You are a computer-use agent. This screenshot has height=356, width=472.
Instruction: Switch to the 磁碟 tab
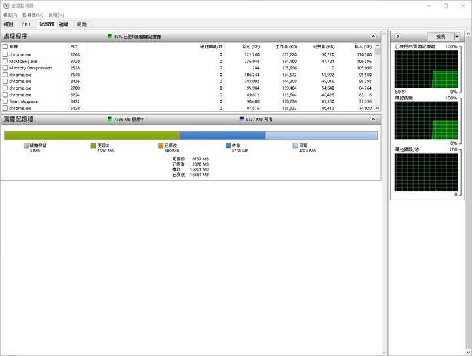tap(64, 24)
